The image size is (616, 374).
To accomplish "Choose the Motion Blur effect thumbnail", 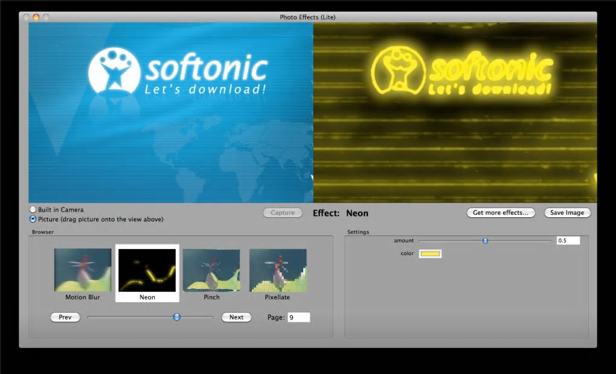I will [x=83, y=270].
